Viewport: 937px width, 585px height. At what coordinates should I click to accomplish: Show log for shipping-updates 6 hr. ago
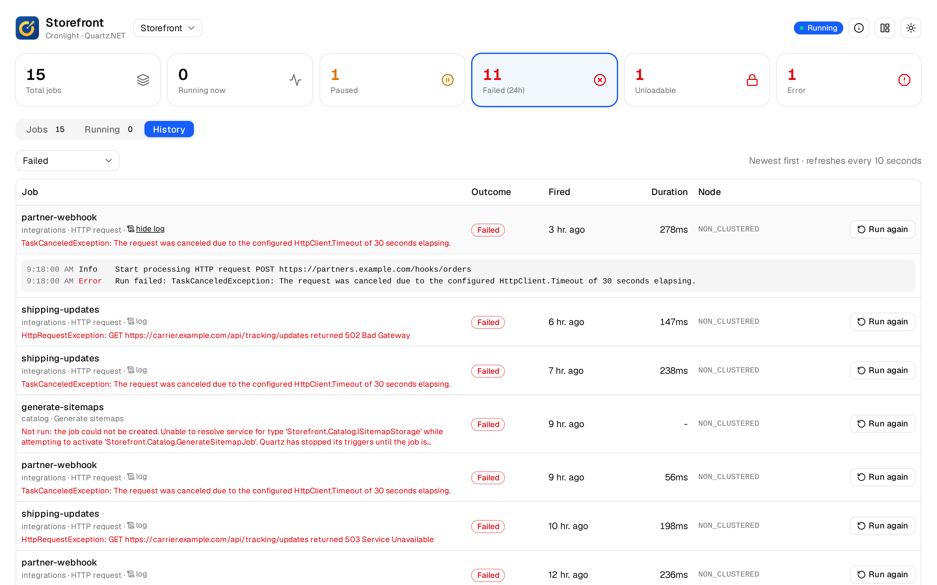pos(137,321)
